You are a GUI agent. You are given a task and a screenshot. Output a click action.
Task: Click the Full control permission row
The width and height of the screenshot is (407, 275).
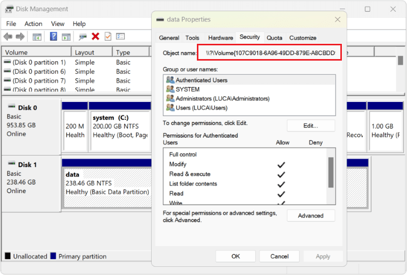[x=245, y=154]
